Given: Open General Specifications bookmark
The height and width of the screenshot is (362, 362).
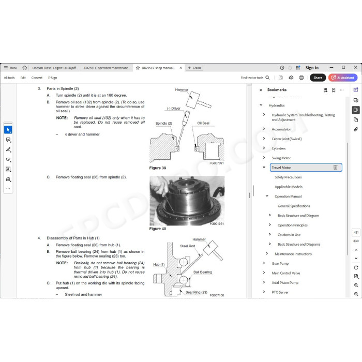Looking at the screenshot, I should tap(294, 206).
